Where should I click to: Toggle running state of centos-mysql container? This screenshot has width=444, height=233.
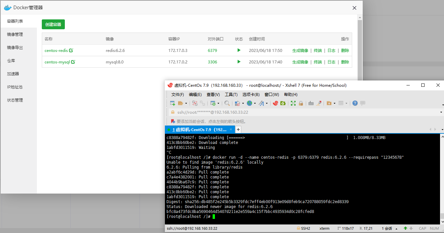(x=239, y=62)
